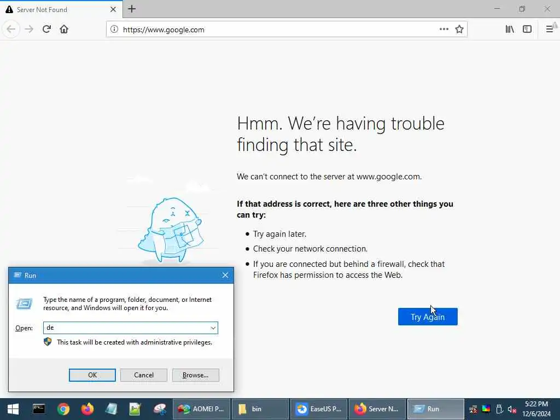
Task: Open page actions three-dot menu
Action: (444, 30)
